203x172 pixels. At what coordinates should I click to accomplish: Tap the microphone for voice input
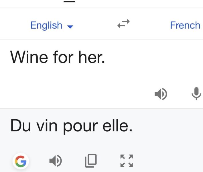tap(196, 93)
